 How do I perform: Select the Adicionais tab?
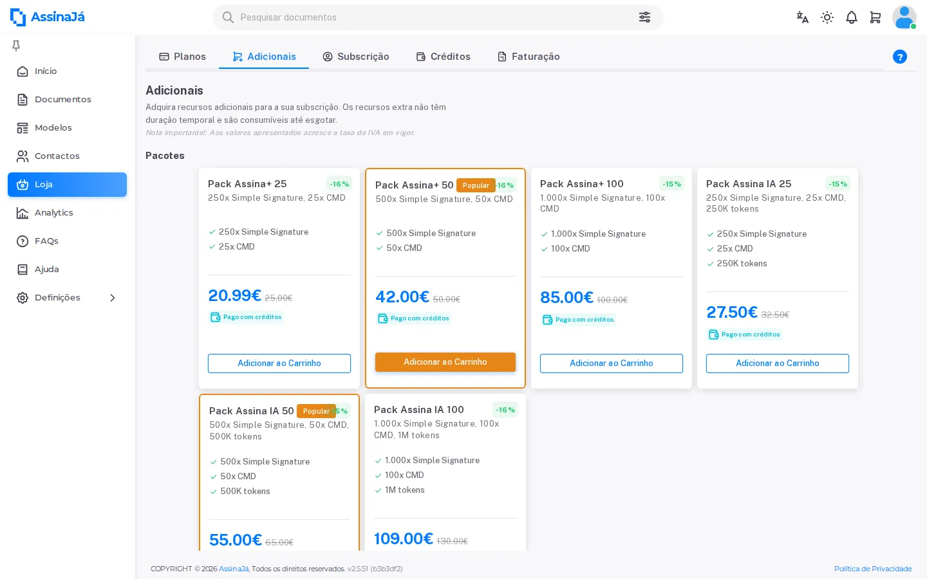click(264, 57)
